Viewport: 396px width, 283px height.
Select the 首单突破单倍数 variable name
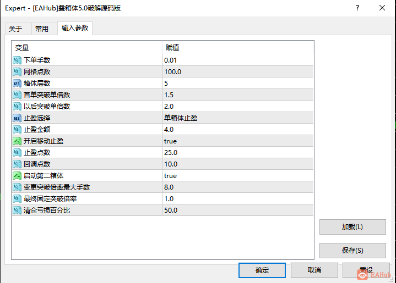pyautogui.click(x=47, y=95)
